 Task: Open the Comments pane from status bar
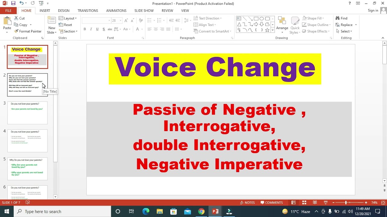click(272, 203)
